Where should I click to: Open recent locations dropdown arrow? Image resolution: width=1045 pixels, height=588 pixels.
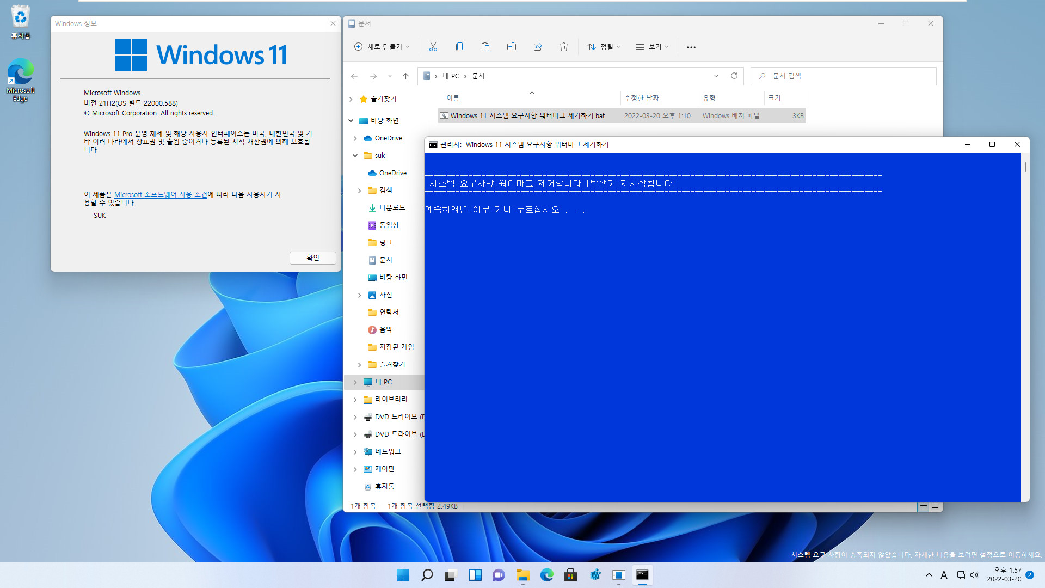[390, 76]
